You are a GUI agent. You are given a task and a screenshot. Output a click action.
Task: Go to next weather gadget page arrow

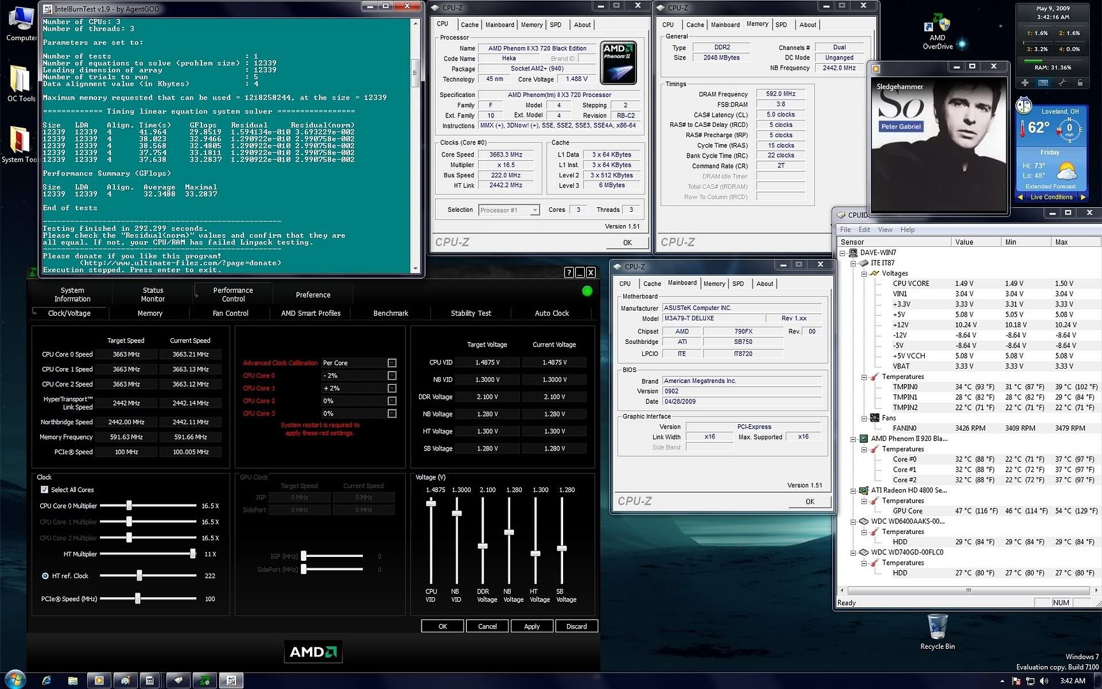(1083, 197)
